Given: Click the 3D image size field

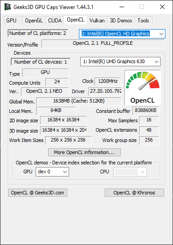Looking at the screenshot, I should [x=63, y=130].
